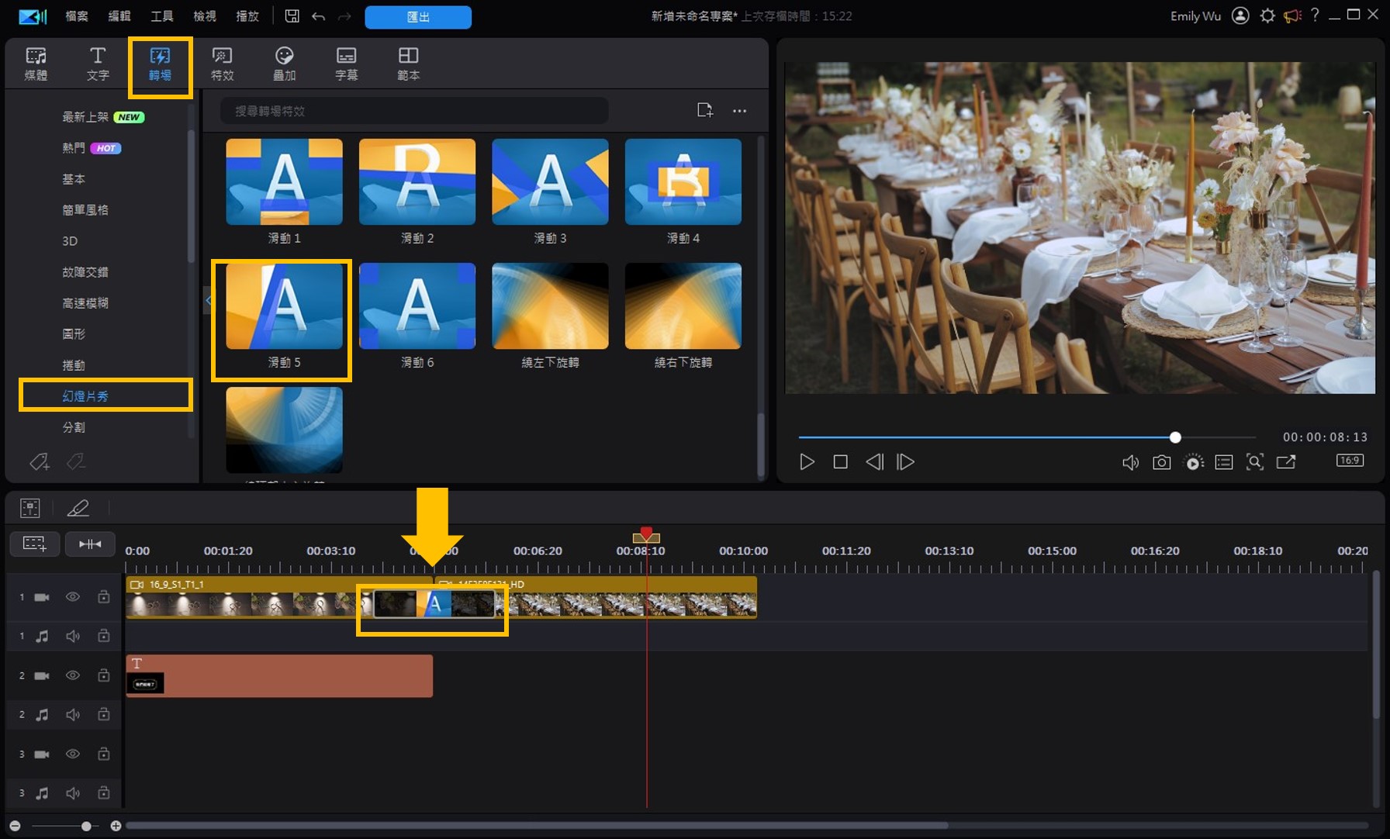Open the 播放 menu
Image resolution: width=1390 pixels, height=839 pixels.
click(247, 16)
